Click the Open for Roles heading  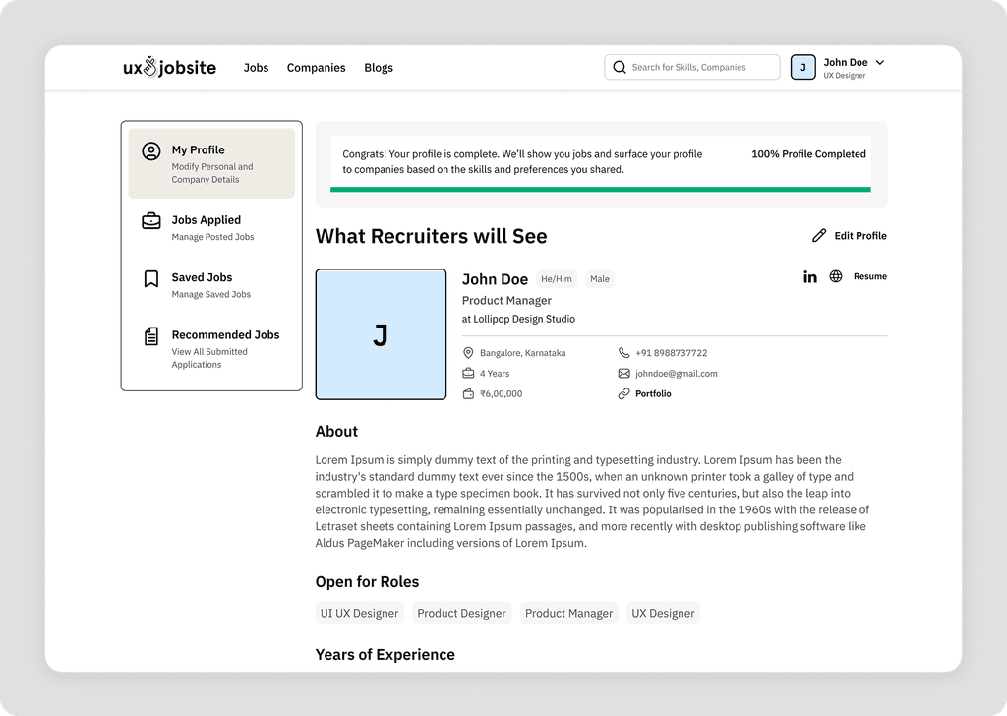click(x=367, y=582)
